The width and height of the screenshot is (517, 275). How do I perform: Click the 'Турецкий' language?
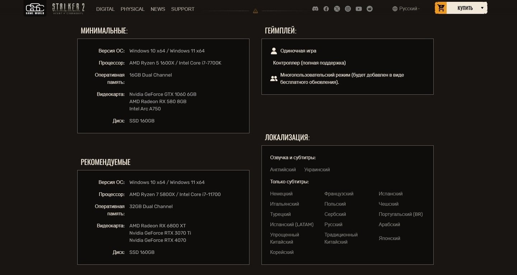(280, 214)
